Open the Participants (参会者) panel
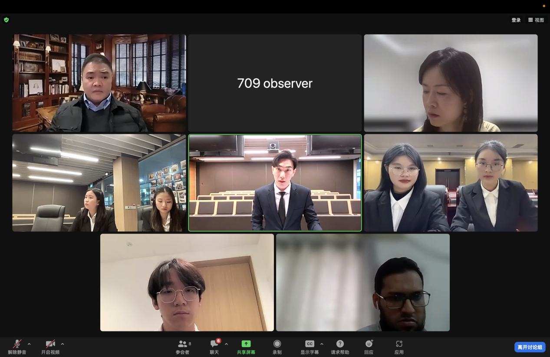Image resolution: width=550 pixels, height=357 pixels. click(x=183, y=344)
